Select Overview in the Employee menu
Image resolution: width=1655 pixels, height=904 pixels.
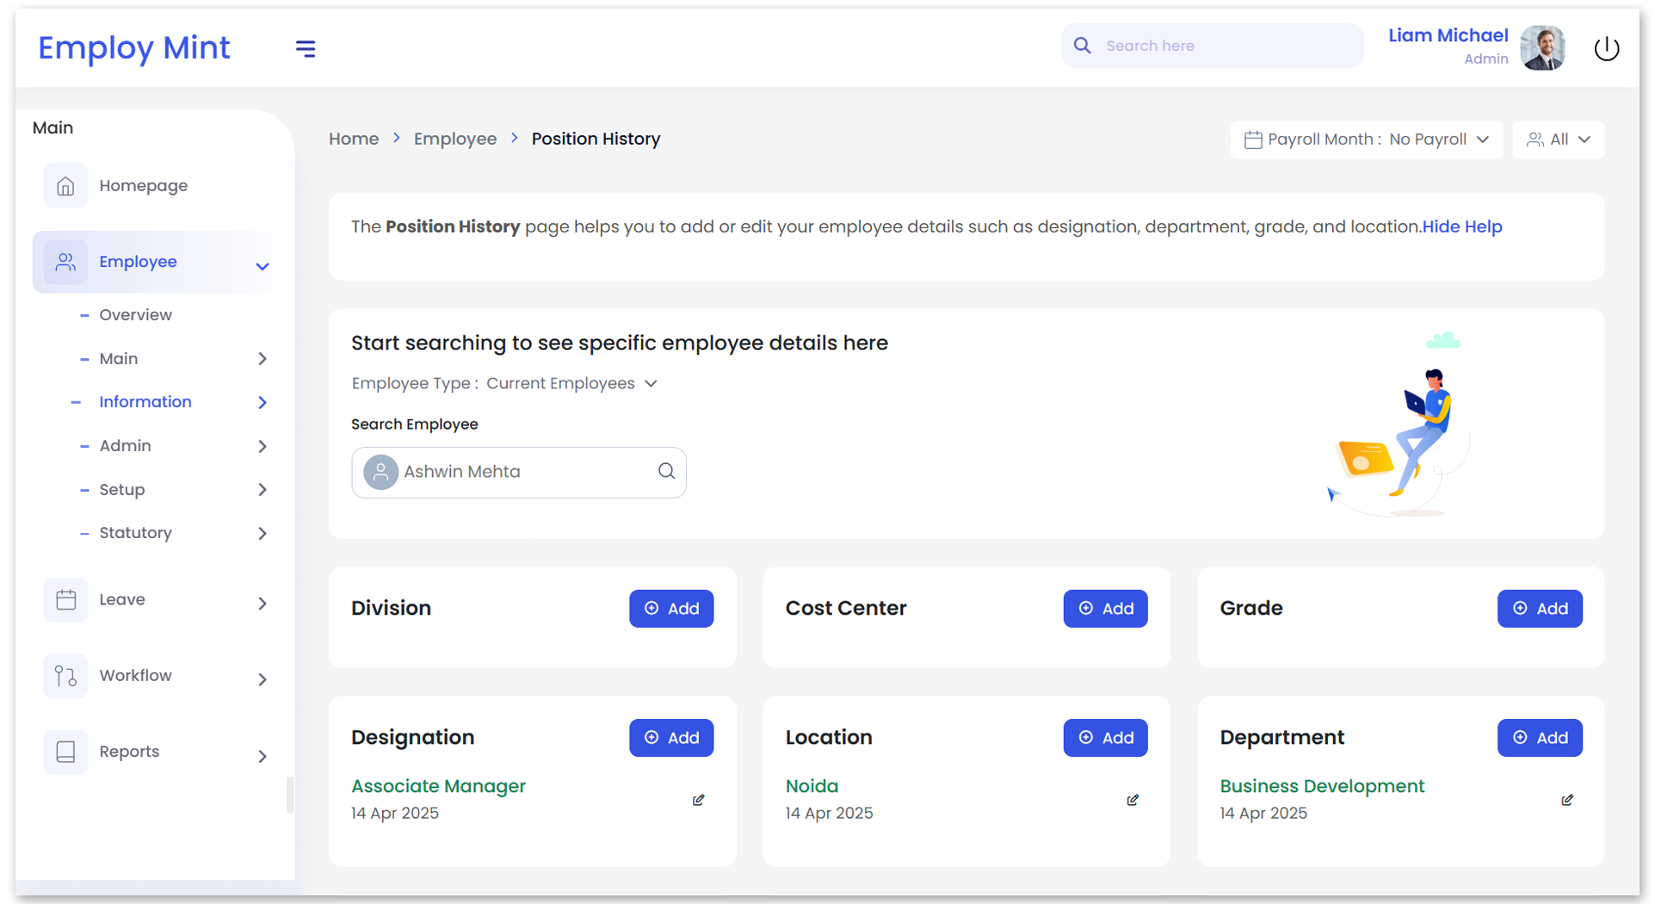(135, 315)
